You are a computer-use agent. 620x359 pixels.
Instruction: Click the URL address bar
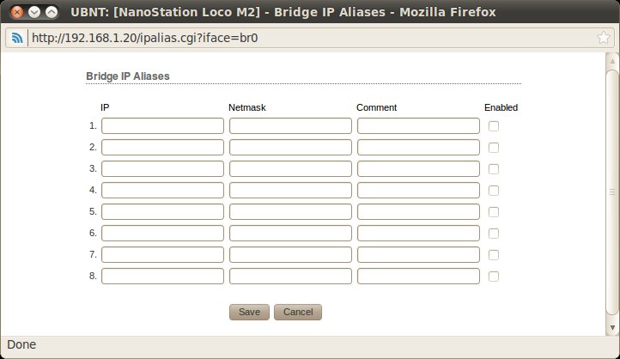[x=309, y=38]
